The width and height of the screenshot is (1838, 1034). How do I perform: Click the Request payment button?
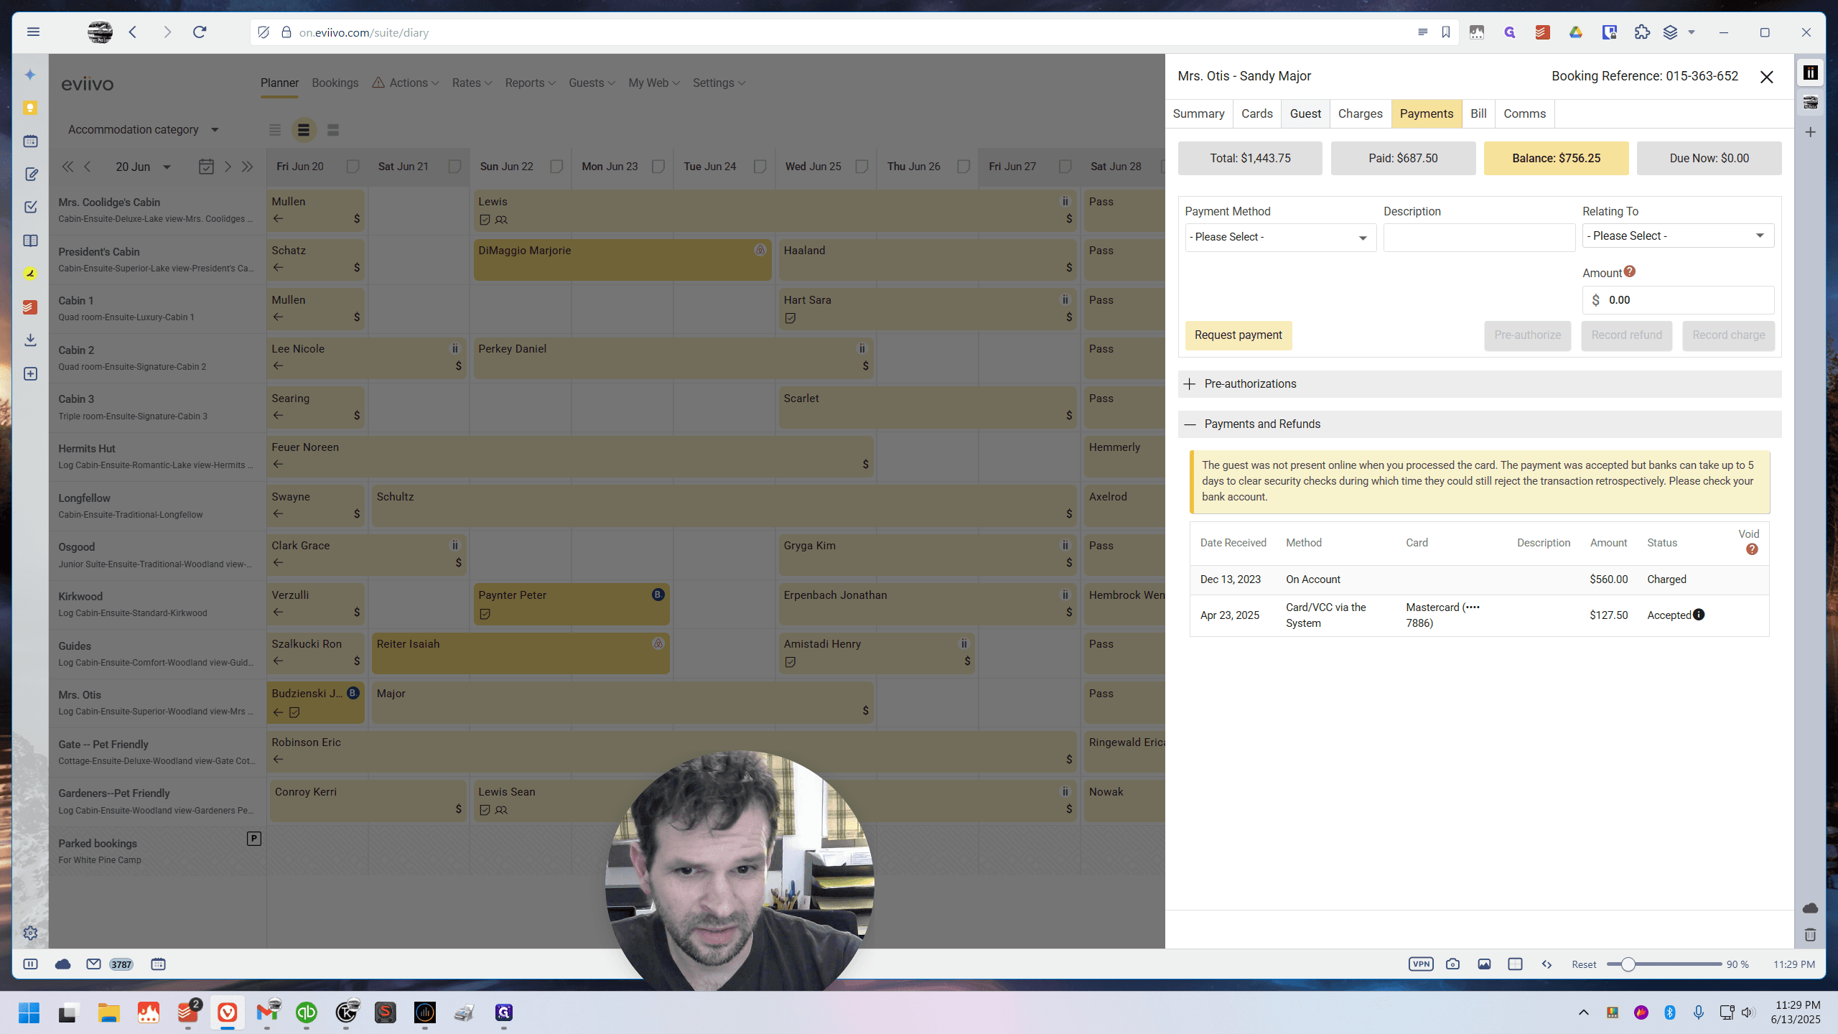(x=1238, y=335)
